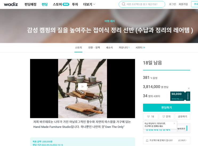Click the 펀딩하기 button
The height and width of the screenshot is (146, 198).
point(167,108)
